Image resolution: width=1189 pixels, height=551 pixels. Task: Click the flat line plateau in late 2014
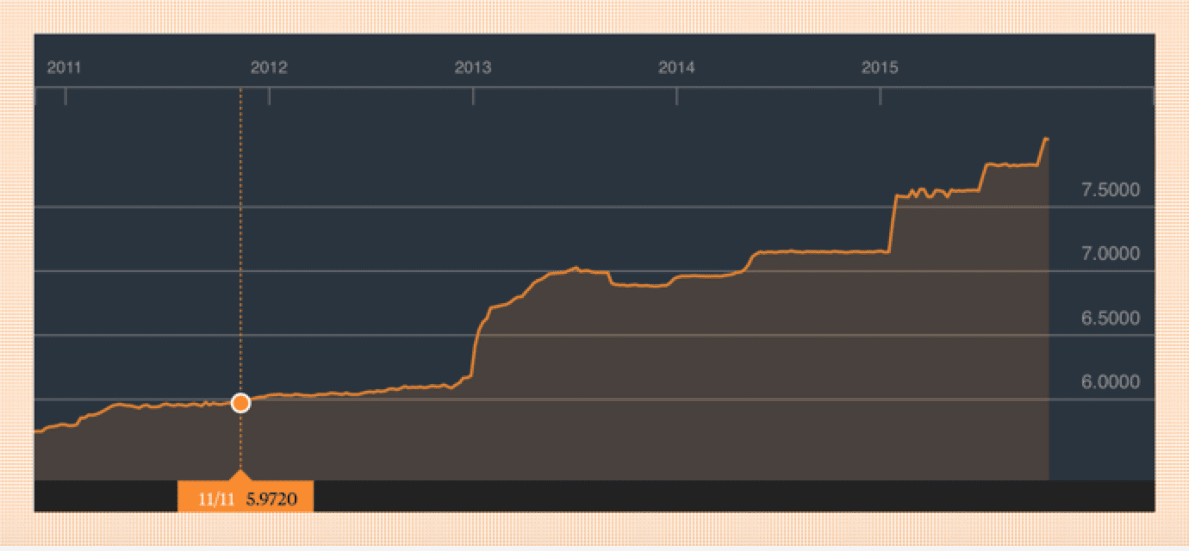tap(827, 251)
